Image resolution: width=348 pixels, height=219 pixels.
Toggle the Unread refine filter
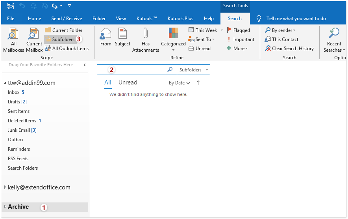pyautogui.click(x=200, y=49)
